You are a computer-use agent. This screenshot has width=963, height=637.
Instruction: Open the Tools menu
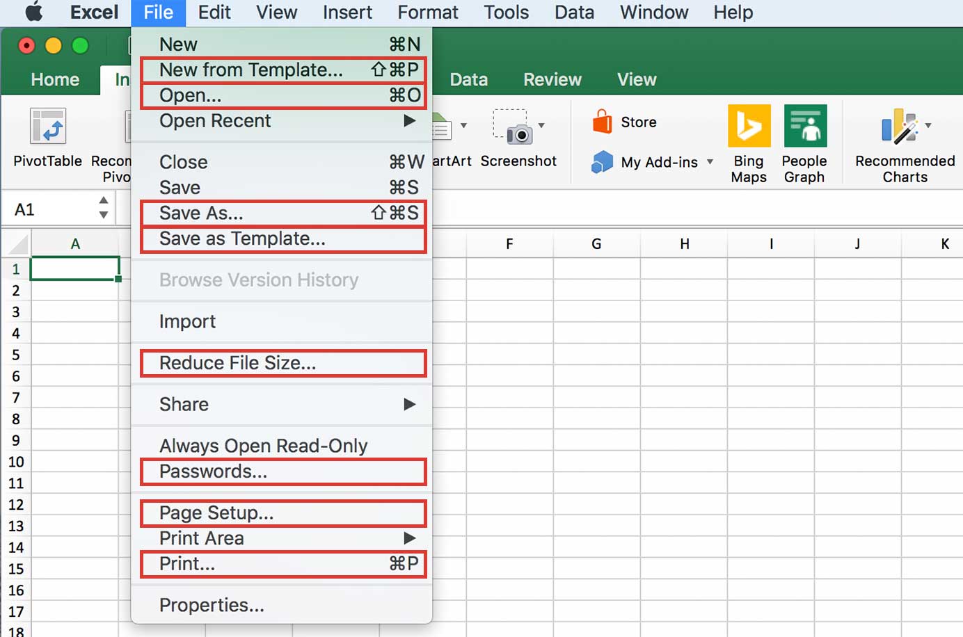click(x=507, y=12)
